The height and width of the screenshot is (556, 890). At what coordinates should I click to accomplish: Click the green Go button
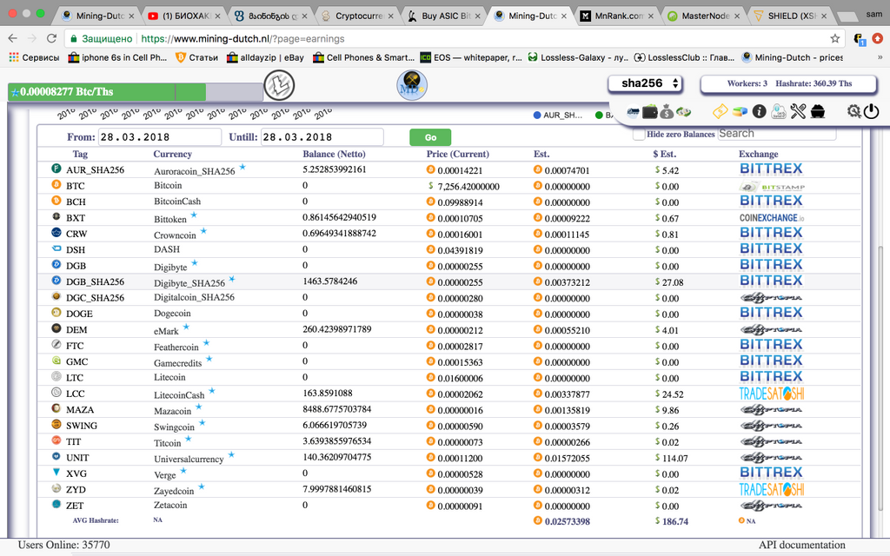coord(430,137)
